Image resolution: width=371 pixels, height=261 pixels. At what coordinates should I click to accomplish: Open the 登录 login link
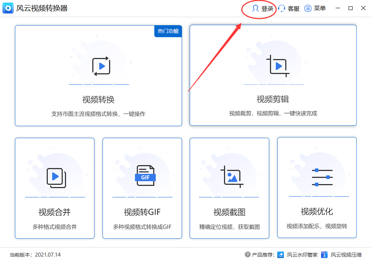(x=267, y=8)
